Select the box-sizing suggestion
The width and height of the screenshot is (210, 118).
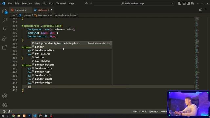71,54
